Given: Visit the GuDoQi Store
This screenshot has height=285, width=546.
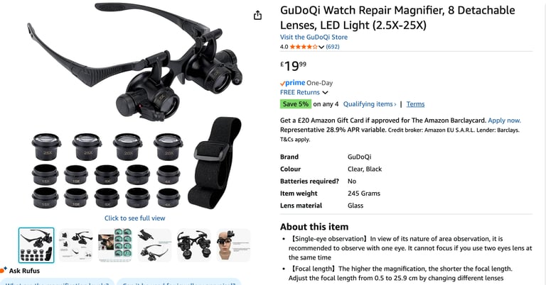Looking at the screenshot, I should click(314, 37).
